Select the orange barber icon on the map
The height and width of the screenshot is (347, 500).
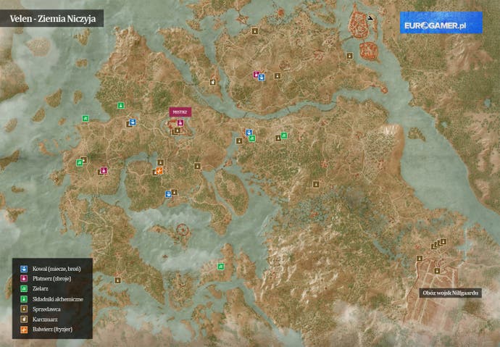click(159, 171)
